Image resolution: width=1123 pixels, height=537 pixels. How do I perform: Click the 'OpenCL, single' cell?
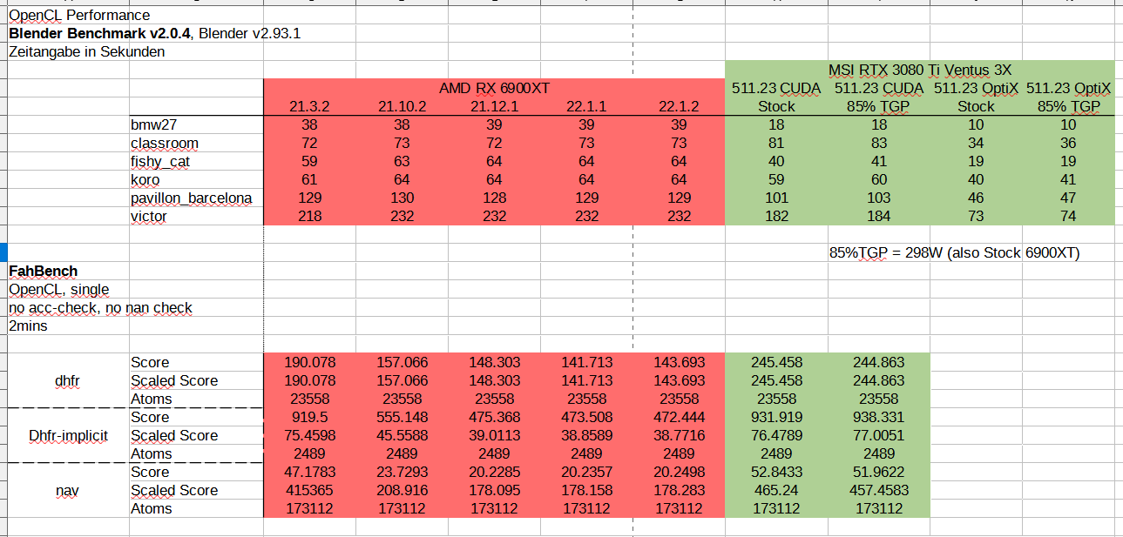pyautogui.click(x=59, y=289)
